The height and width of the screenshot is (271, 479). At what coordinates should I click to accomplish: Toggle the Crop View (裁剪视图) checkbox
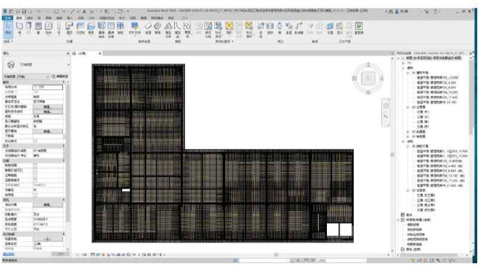pyautogui.click(x=35, y=165)
